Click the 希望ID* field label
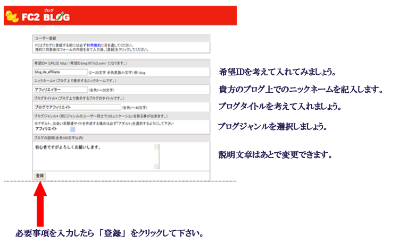The height and width of the screenshot is (244, 399). click(x=81, y=63)
